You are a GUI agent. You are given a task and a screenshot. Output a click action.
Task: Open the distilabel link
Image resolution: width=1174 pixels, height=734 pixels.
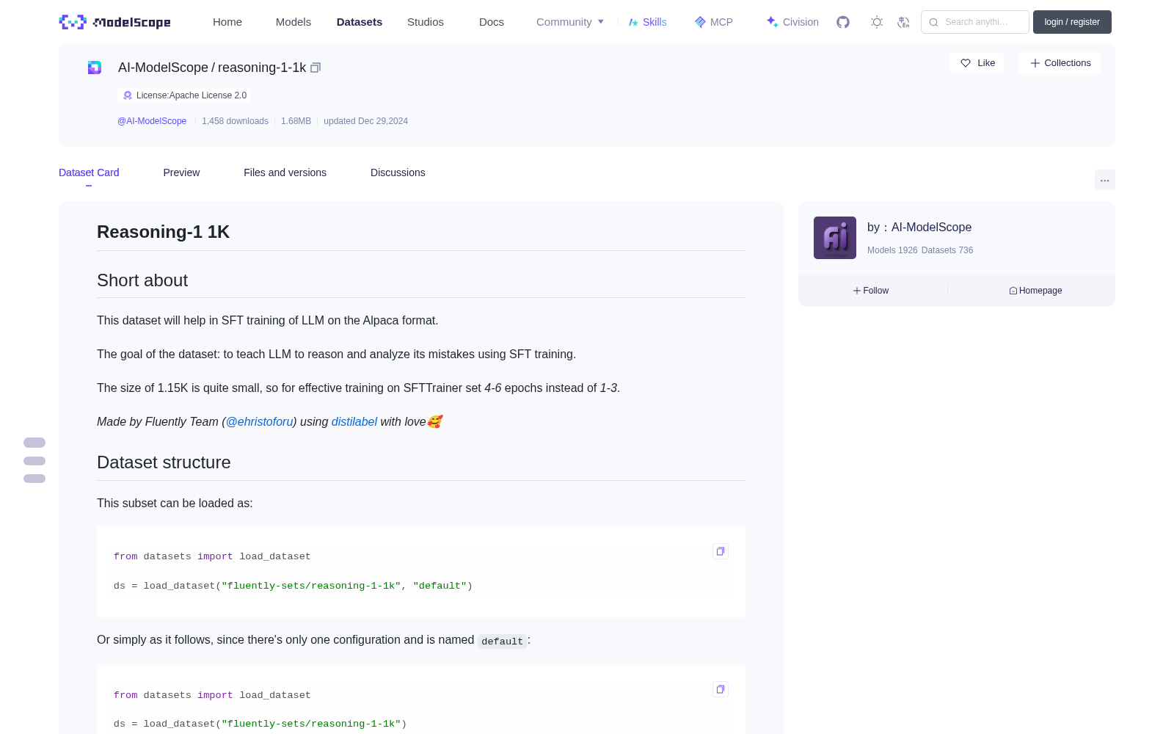click(354, 421)
